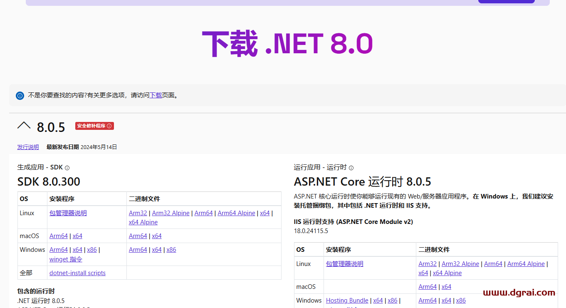Click 全部 row label in SDK table
The height and width of the screenshot is (308, 566).
(x=26, y=273)
